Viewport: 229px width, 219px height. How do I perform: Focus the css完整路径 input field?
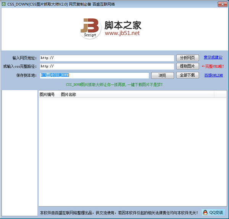click(106, 66)
